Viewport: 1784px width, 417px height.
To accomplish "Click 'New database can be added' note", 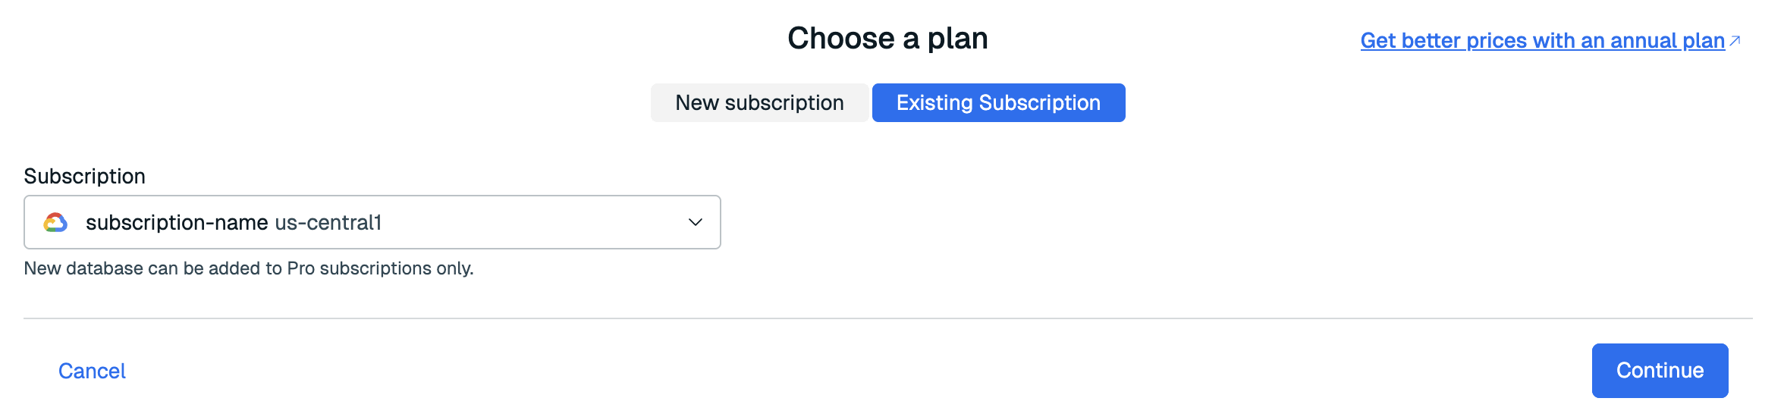I will tap(152, 268).
